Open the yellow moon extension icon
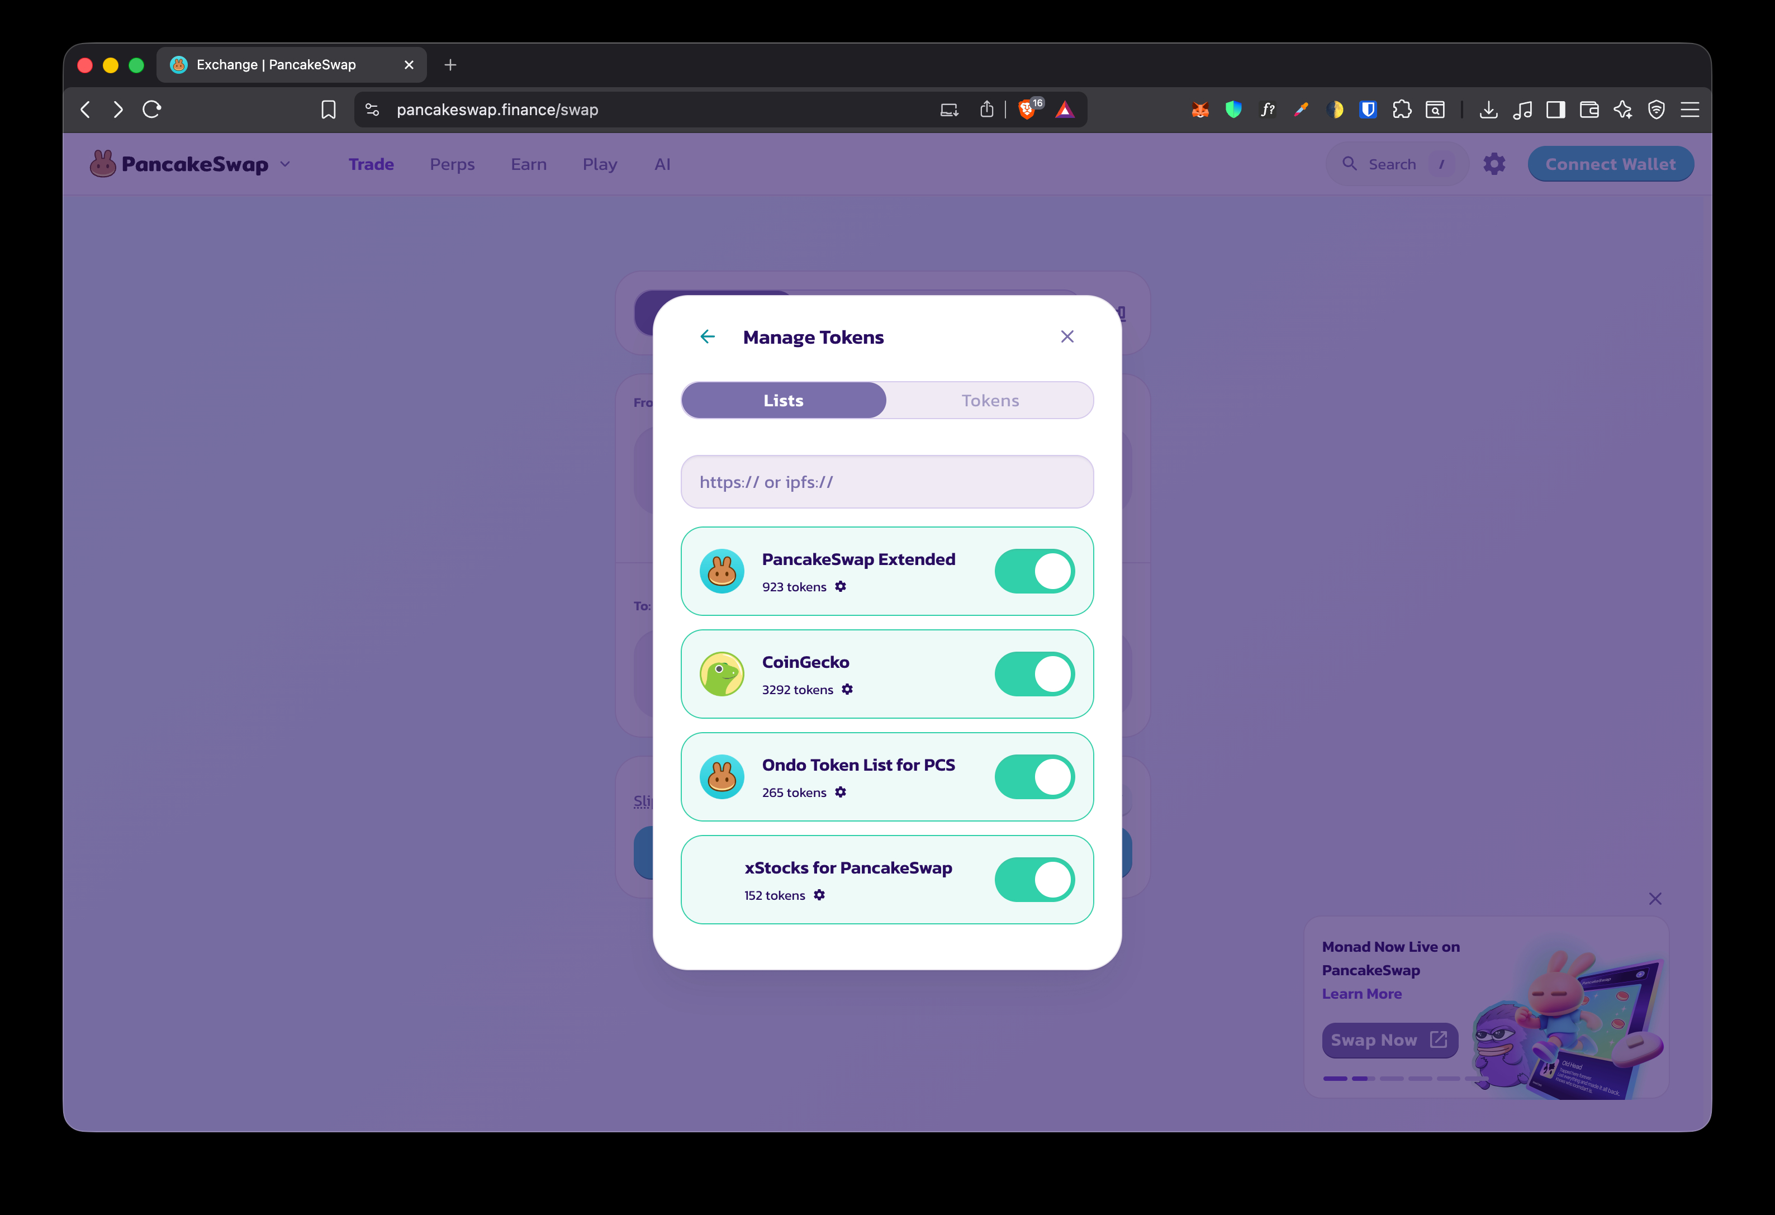Viewport: 1775px width, 1215px height. [x=1335, y=110]
